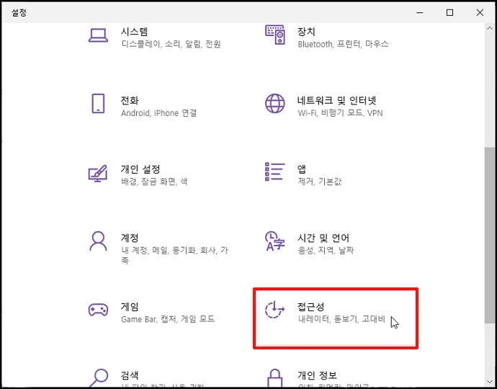Viewport: 497px width, 389px height.
Task: Click the Privacy lock icon
Action: pos(275,378)
